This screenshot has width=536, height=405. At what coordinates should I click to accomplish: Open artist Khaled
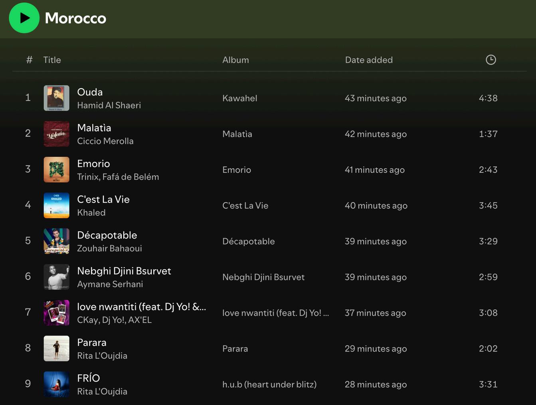click(x=91, y=213)
